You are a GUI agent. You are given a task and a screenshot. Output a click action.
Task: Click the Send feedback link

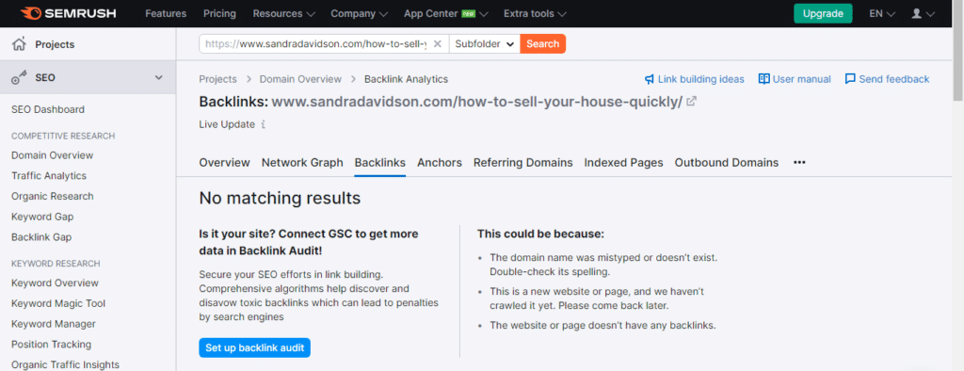pyautogui.click(x=894, y=79)
